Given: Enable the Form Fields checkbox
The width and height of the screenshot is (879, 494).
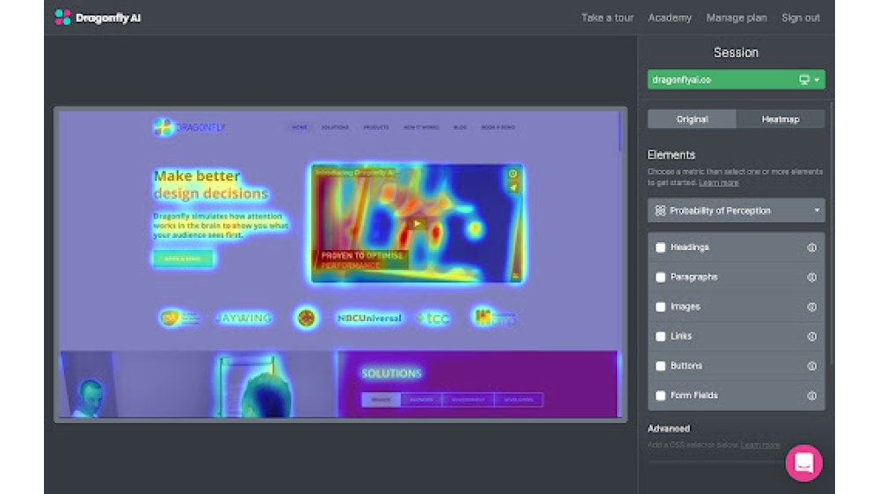Looking at the screenshot, I should click(x=660, y=396).
